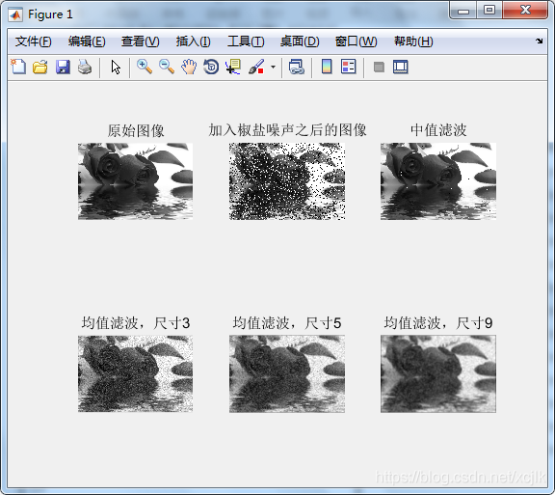Activate the Zoom Out magnifier tool
Screen dimensions: 555x495
tap(167, 67)
